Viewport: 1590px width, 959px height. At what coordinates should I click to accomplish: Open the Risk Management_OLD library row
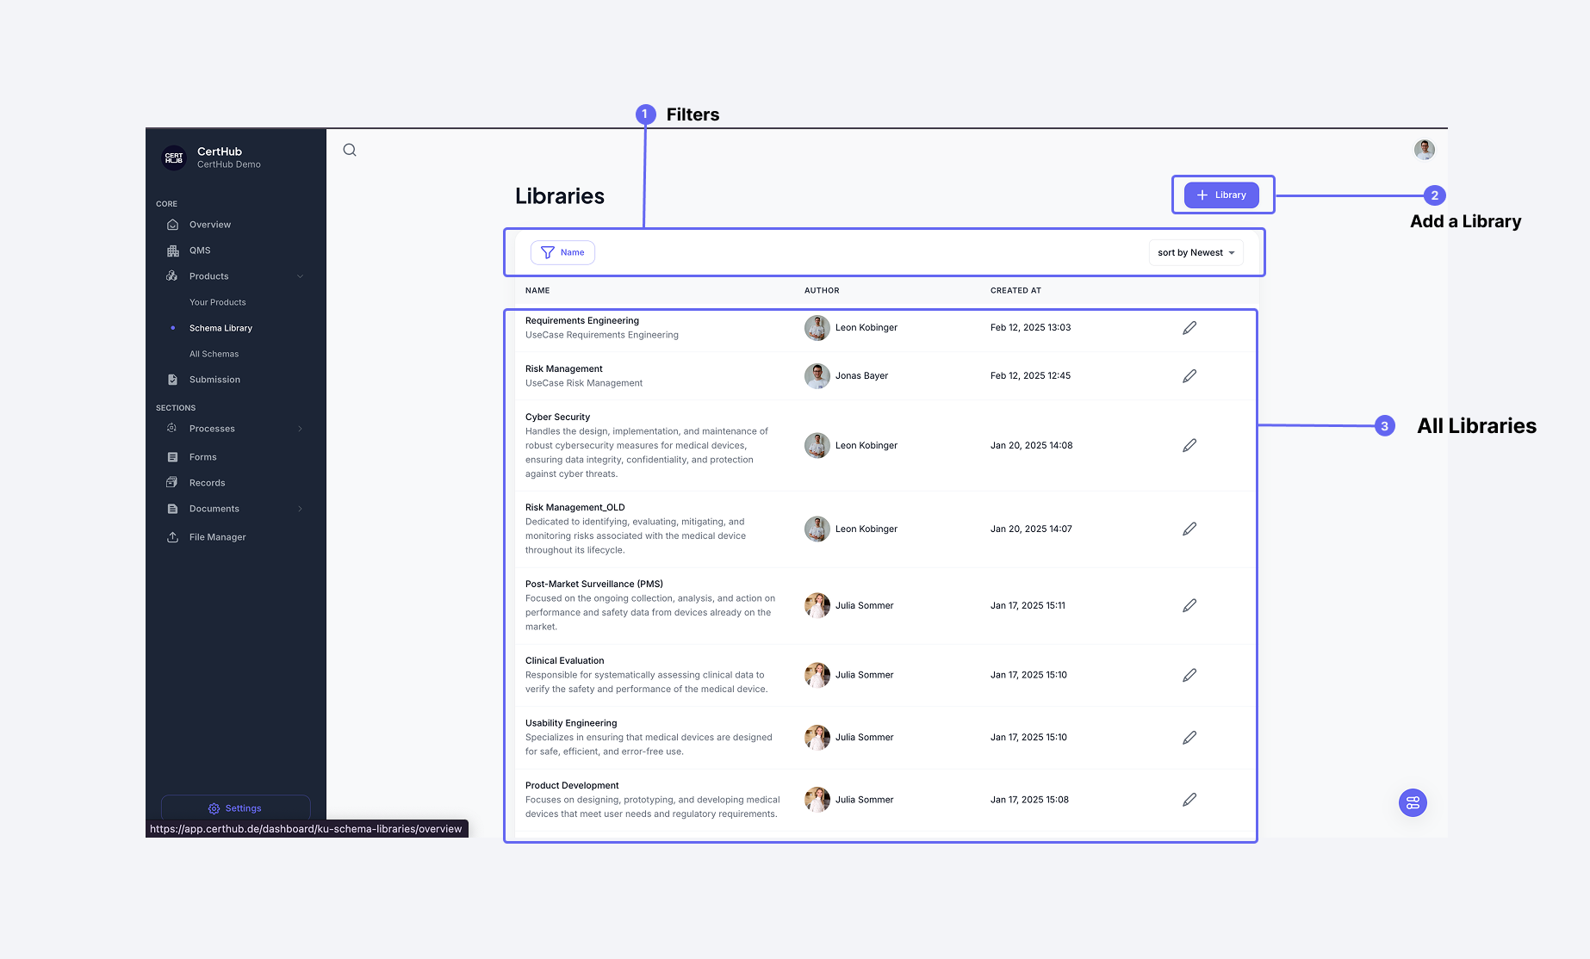[575, 508]
